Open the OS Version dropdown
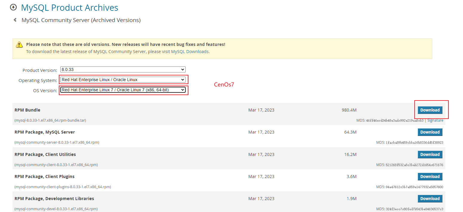Viewport: 463px width, 212px height. tap(123, 90)
